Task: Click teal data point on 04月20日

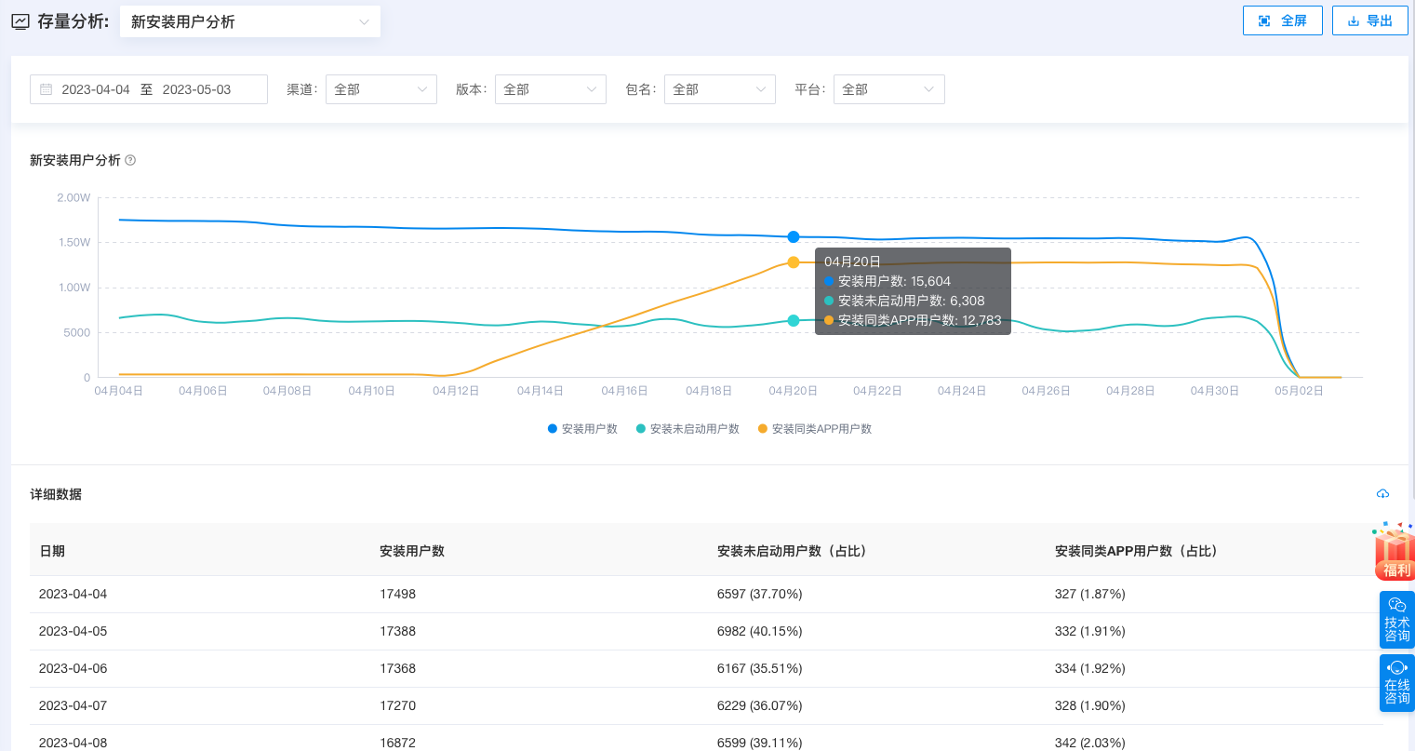Action: [x=794, y=321]
